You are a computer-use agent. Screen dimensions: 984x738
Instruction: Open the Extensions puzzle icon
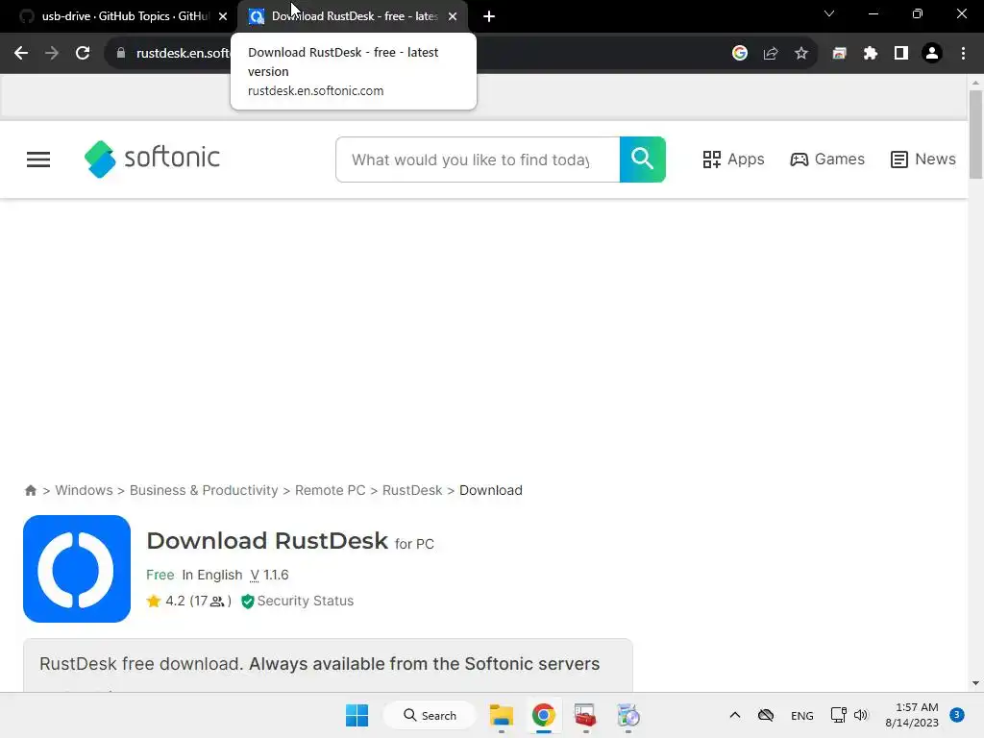tap(870, 54)
